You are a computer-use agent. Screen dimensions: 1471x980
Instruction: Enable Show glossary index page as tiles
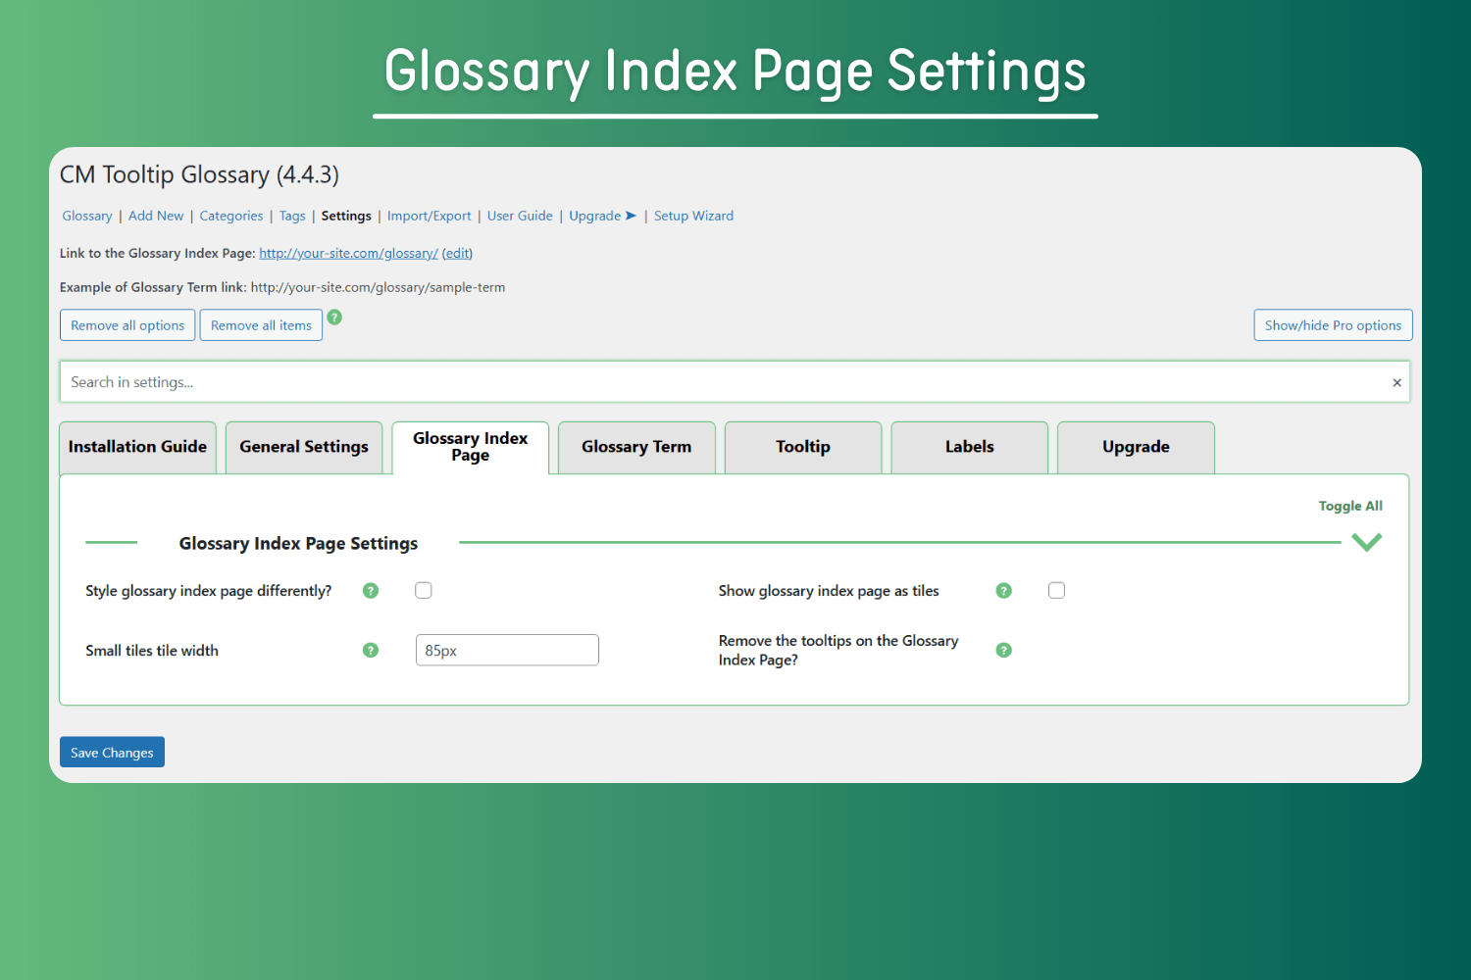1056,590
